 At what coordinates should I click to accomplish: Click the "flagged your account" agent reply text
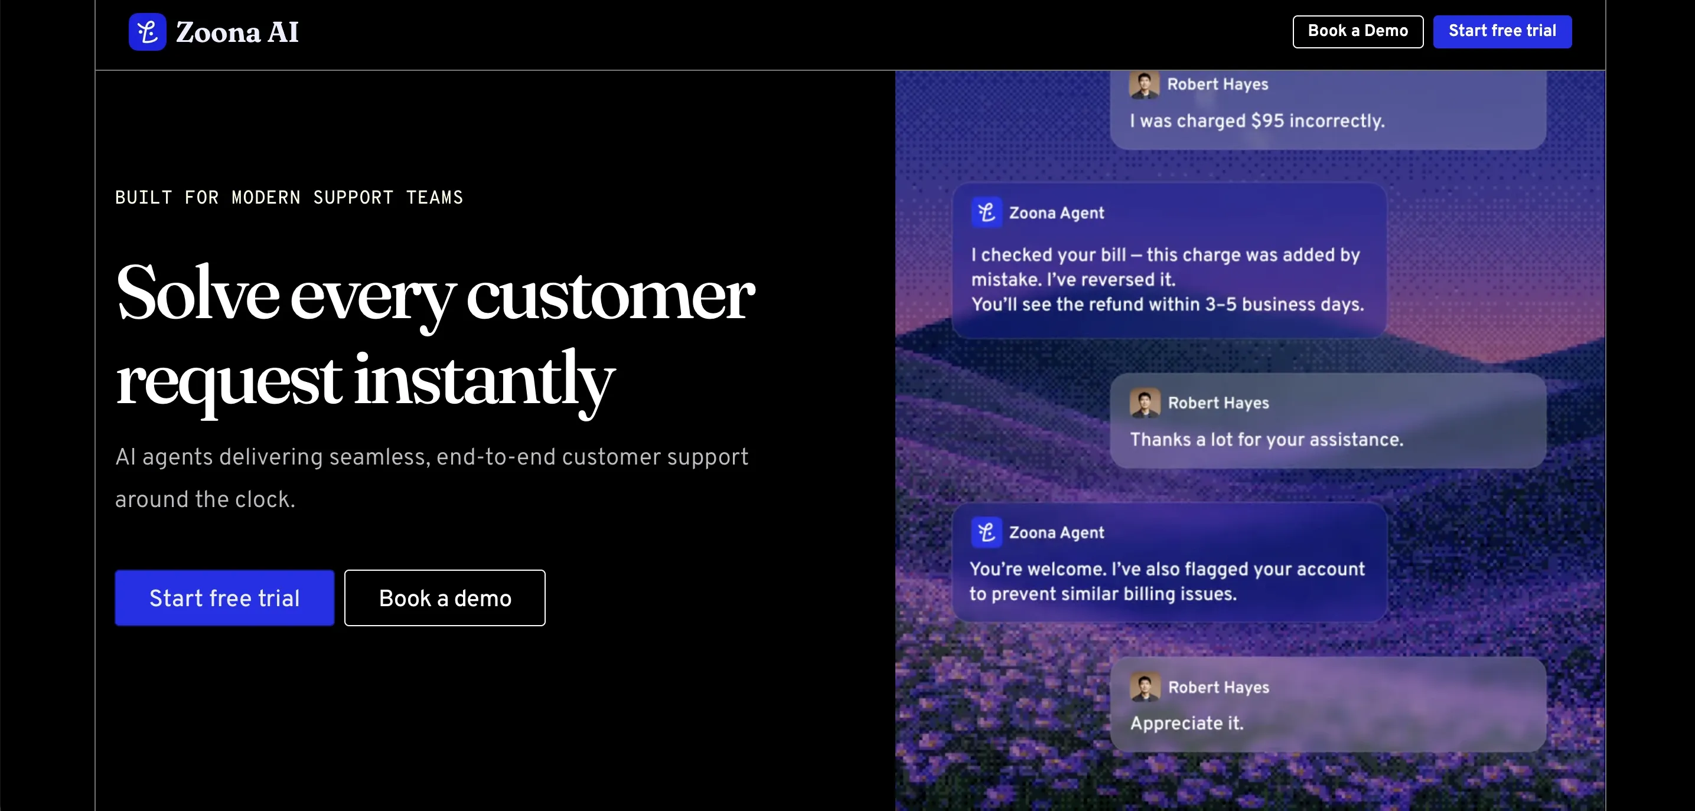(x=1166, y=581)
